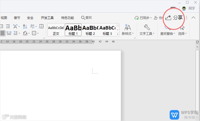Open the 视图 ribbon tab
Screen dimensions: 200x121
4,18
